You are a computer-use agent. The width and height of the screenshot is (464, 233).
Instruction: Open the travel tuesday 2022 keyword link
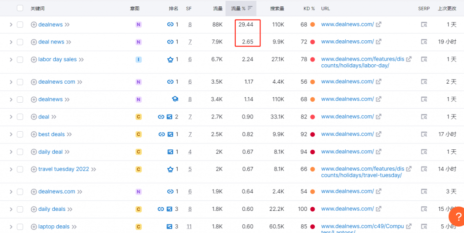[x=63, y=169]
